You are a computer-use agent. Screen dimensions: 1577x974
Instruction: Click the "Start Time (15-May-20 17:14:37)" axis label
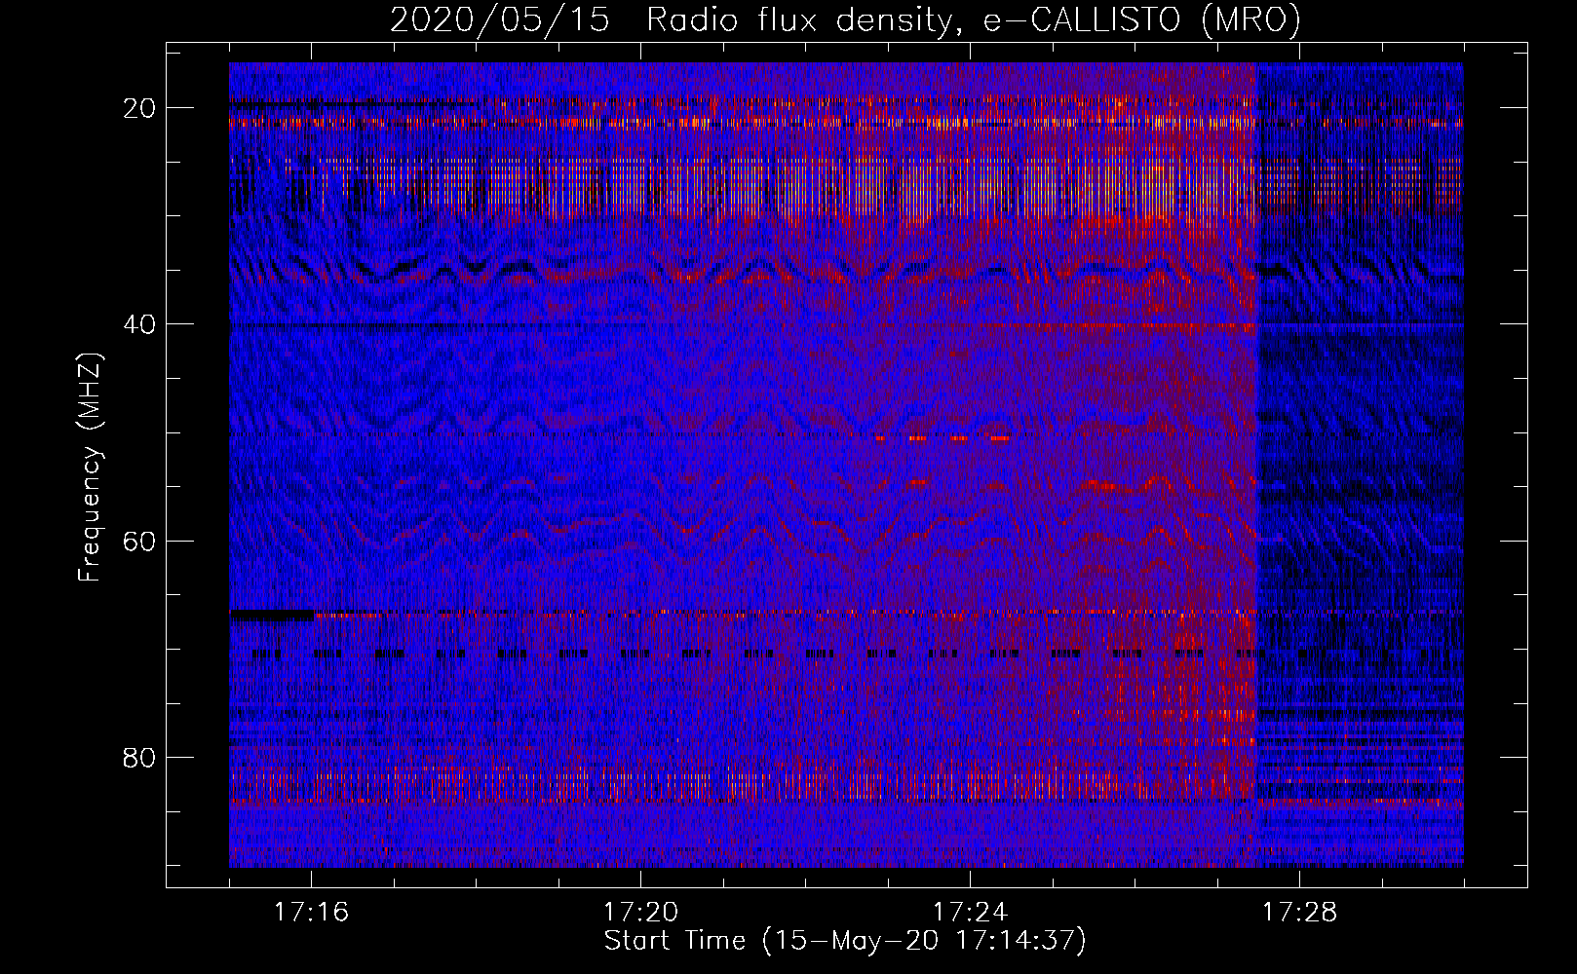(x=845, y=941)
